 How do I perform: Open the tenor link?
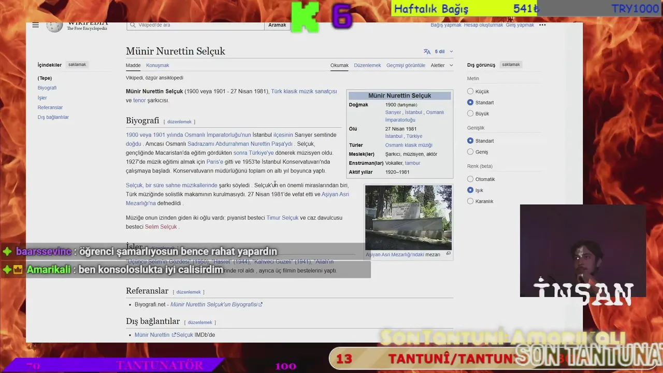click(139, 101)
